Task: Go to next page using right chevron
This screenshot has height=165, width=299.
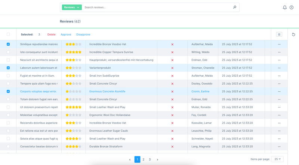Action: pos(157,159)
